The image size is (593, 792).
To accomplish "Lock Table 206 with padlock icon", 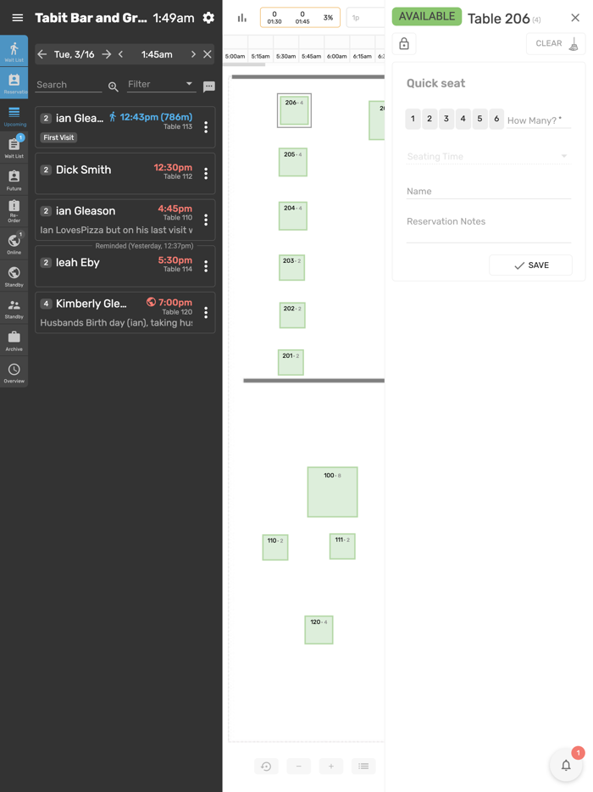I will pyautogui.click(x=404, y=43).
